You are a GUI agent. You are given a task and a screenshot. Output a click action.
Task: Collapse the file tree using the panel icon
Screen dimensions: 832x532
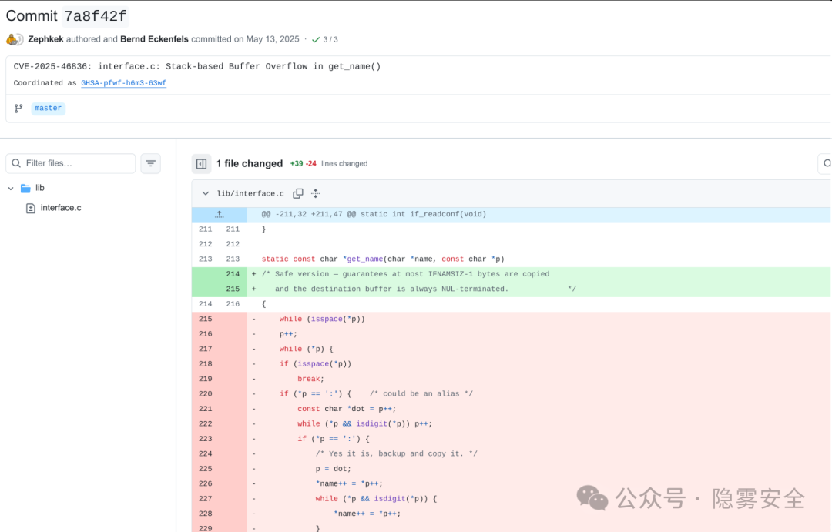click(201, 163)
